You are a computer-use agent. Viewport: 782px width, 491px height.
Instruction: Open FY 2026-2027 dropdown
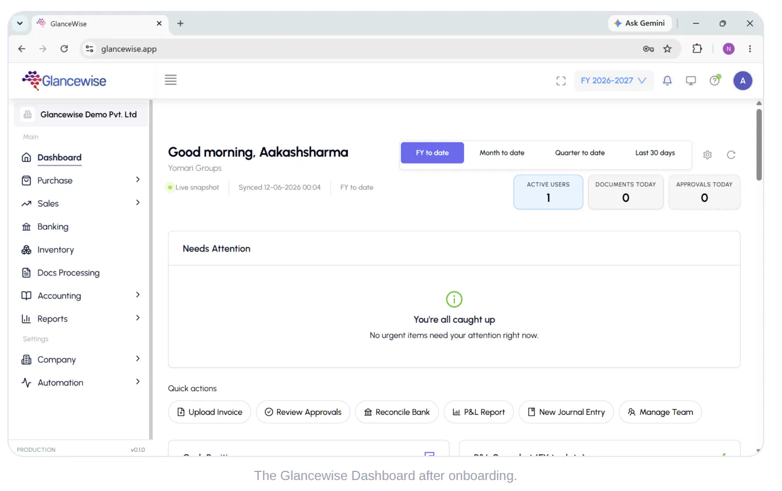click(613, 81)
